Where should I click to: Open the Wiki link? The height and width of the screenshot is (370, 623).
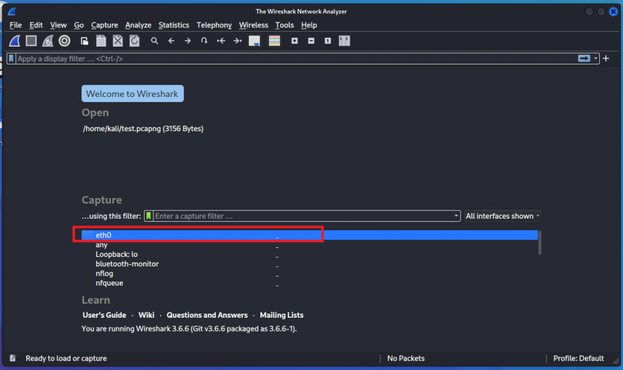click(x=146, y=315)
